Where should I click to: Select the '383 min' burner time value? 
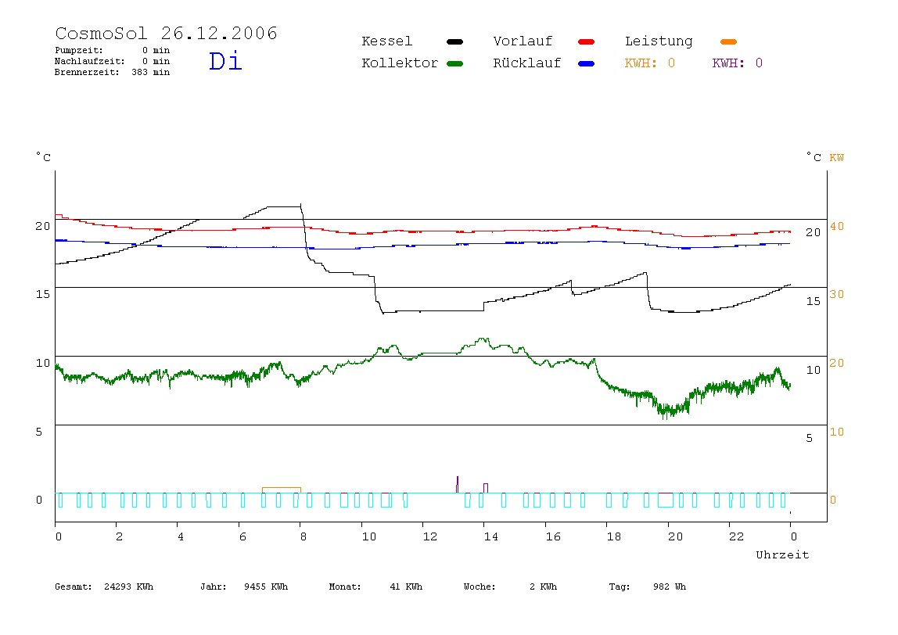(x=151, y=72)
